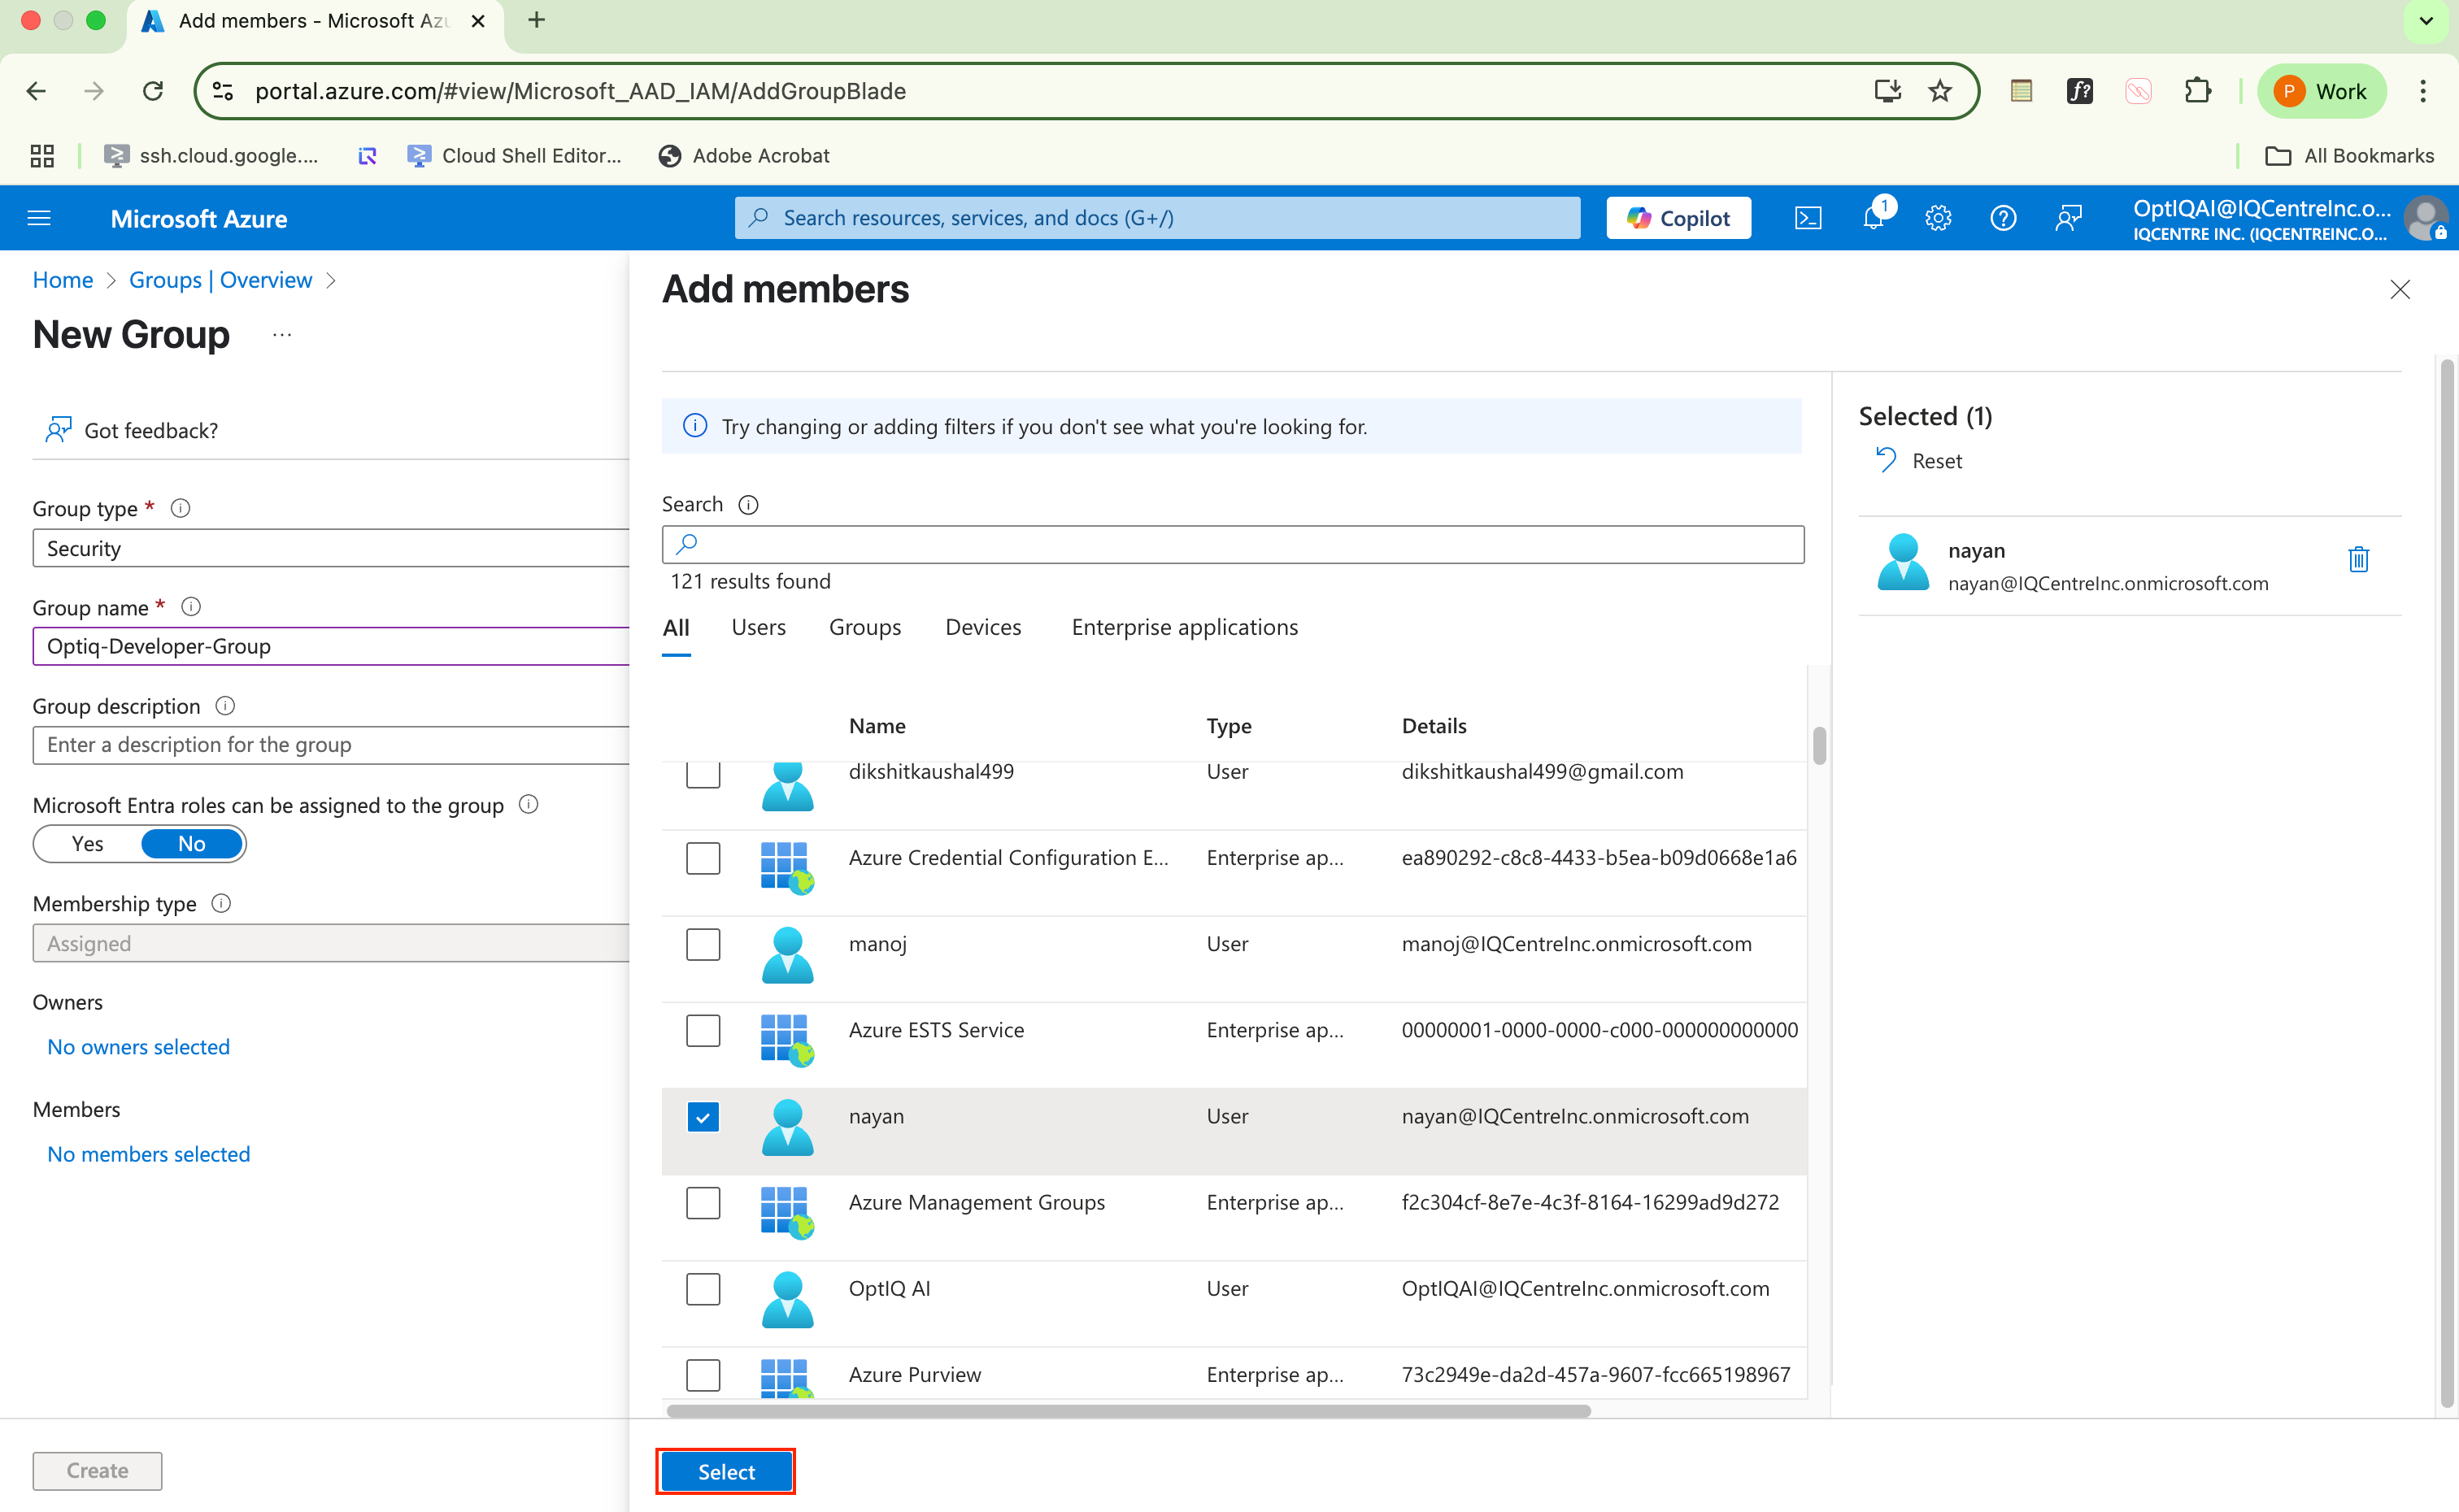Check Azure Credential Configuration checkbox
Viewport: 2459px width, 1512px height.
click(x=703, y=858)
